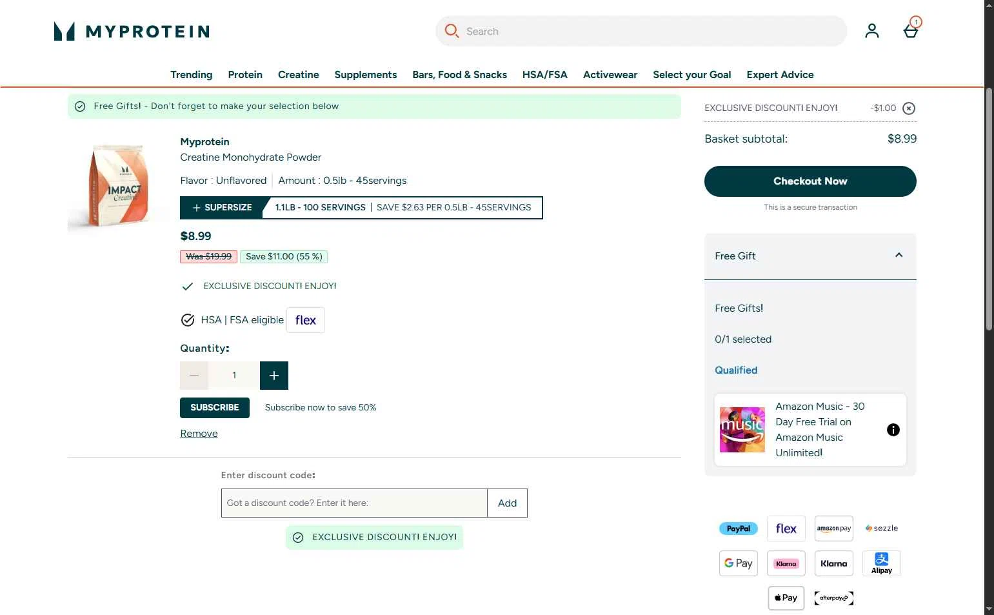This screenshot has width=994, height=615.
Task: Click the search magnifier icon
Action: 452,31
